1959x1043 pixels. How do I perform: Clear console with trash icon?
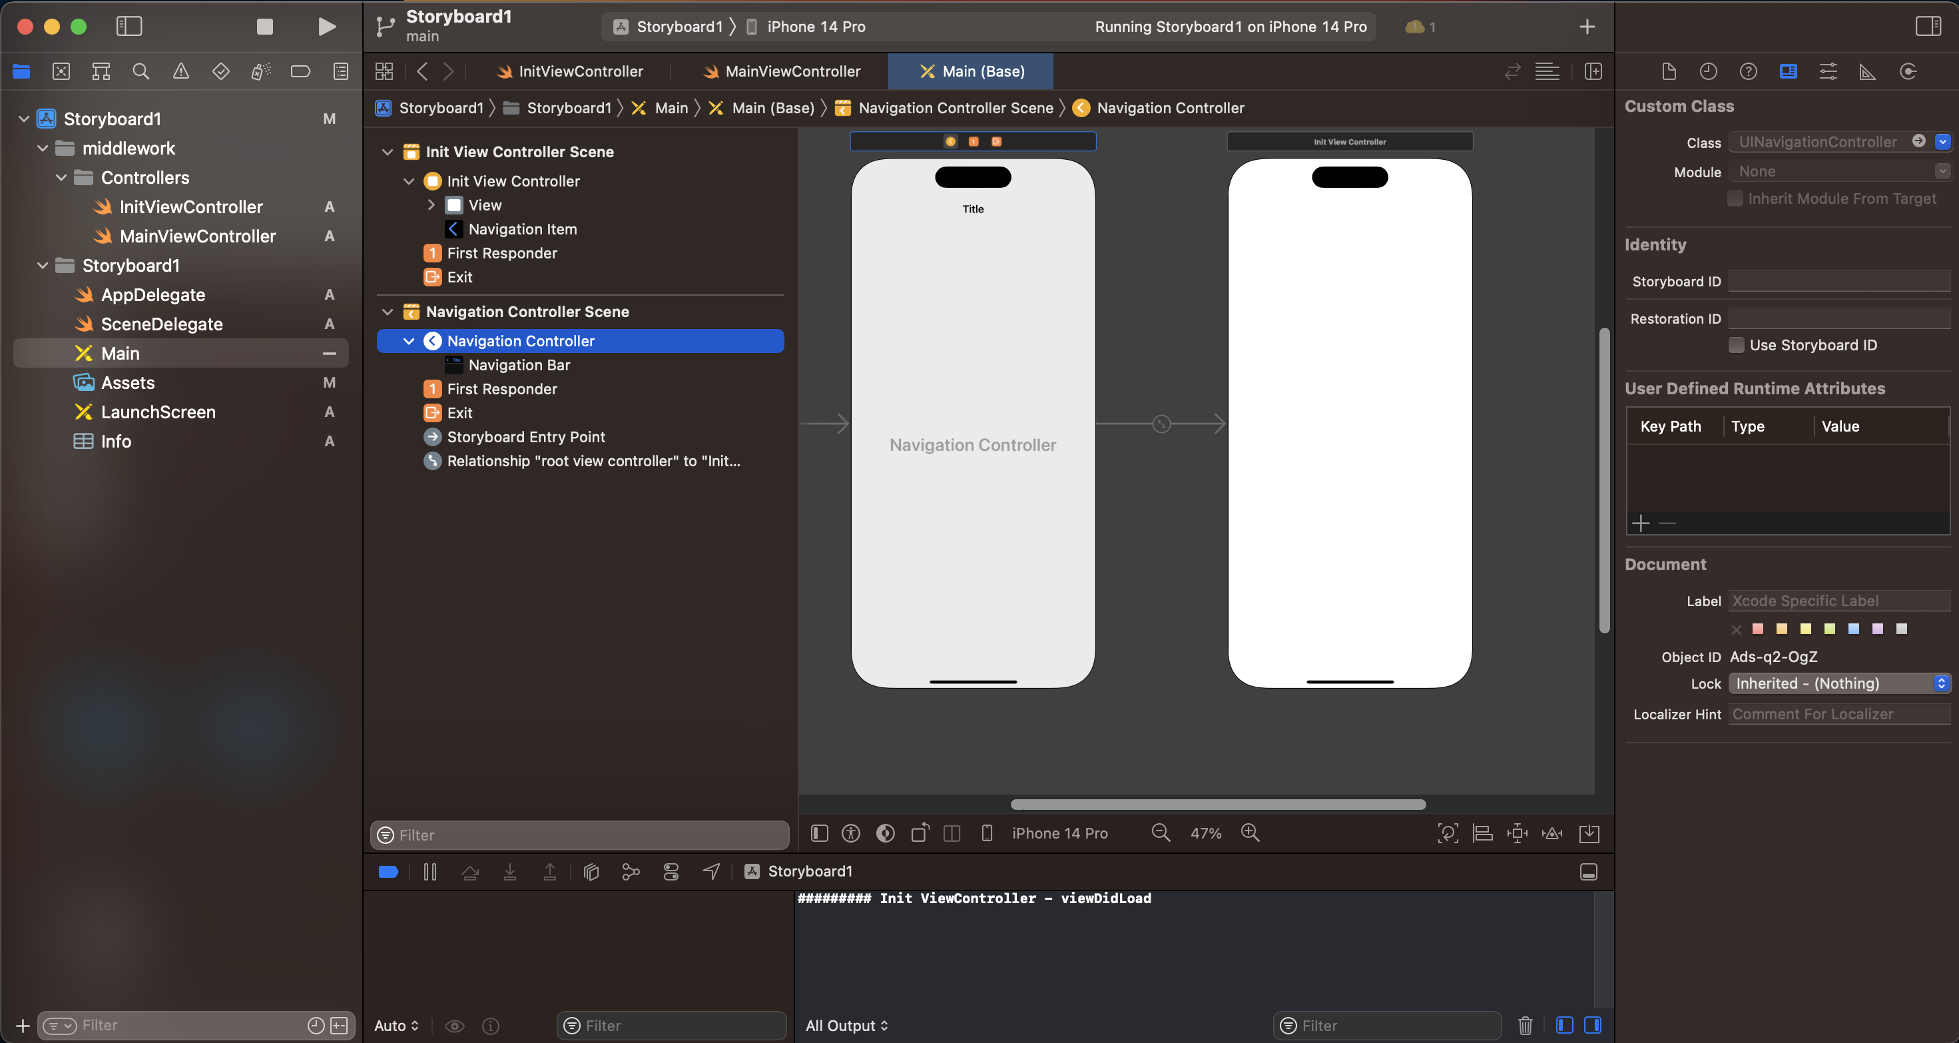[1525, 1026]
